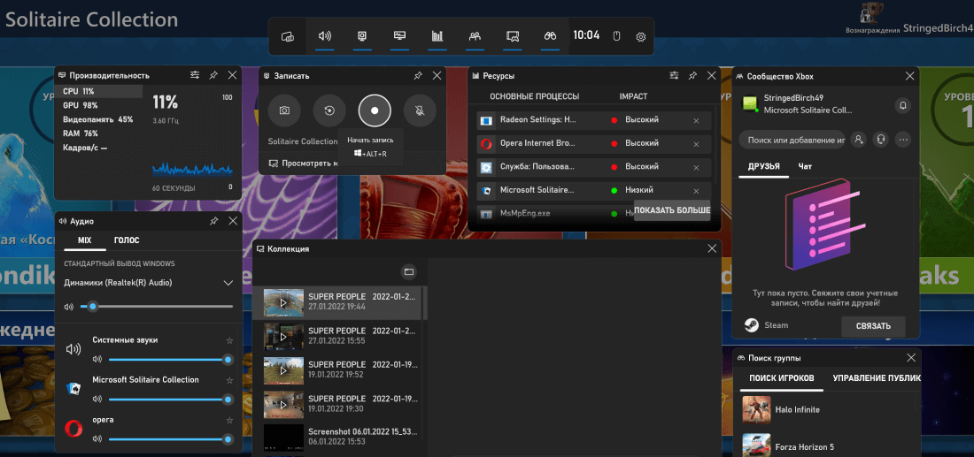Start recording with the round record button
974x457 pixels.
click(375, 111)
